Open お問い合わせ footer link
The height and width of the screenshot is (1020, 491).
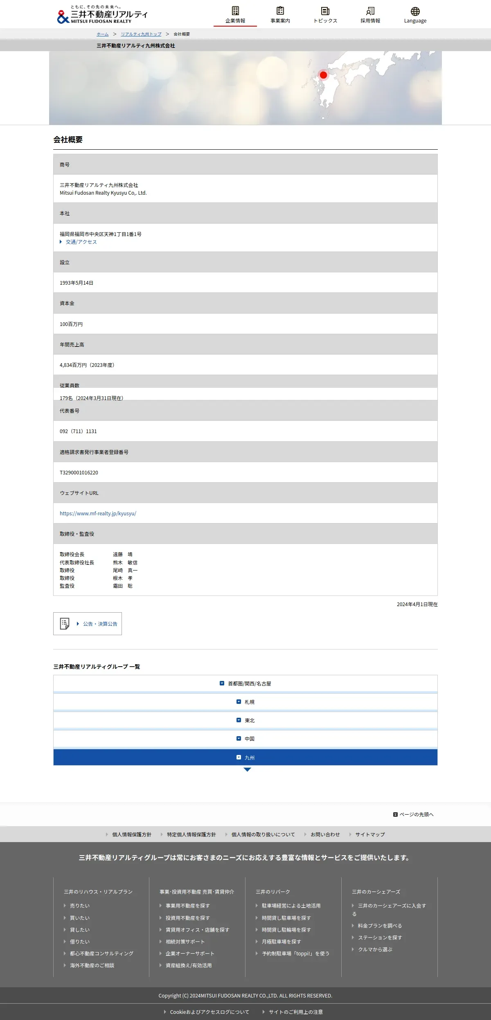(x=325, y=834)
